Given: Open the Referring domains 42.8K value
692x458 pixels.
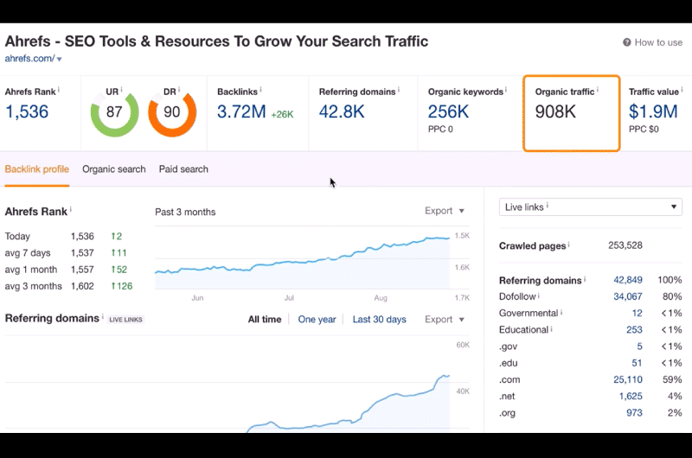Looking at the screenshot, I should tap(342, 111).
